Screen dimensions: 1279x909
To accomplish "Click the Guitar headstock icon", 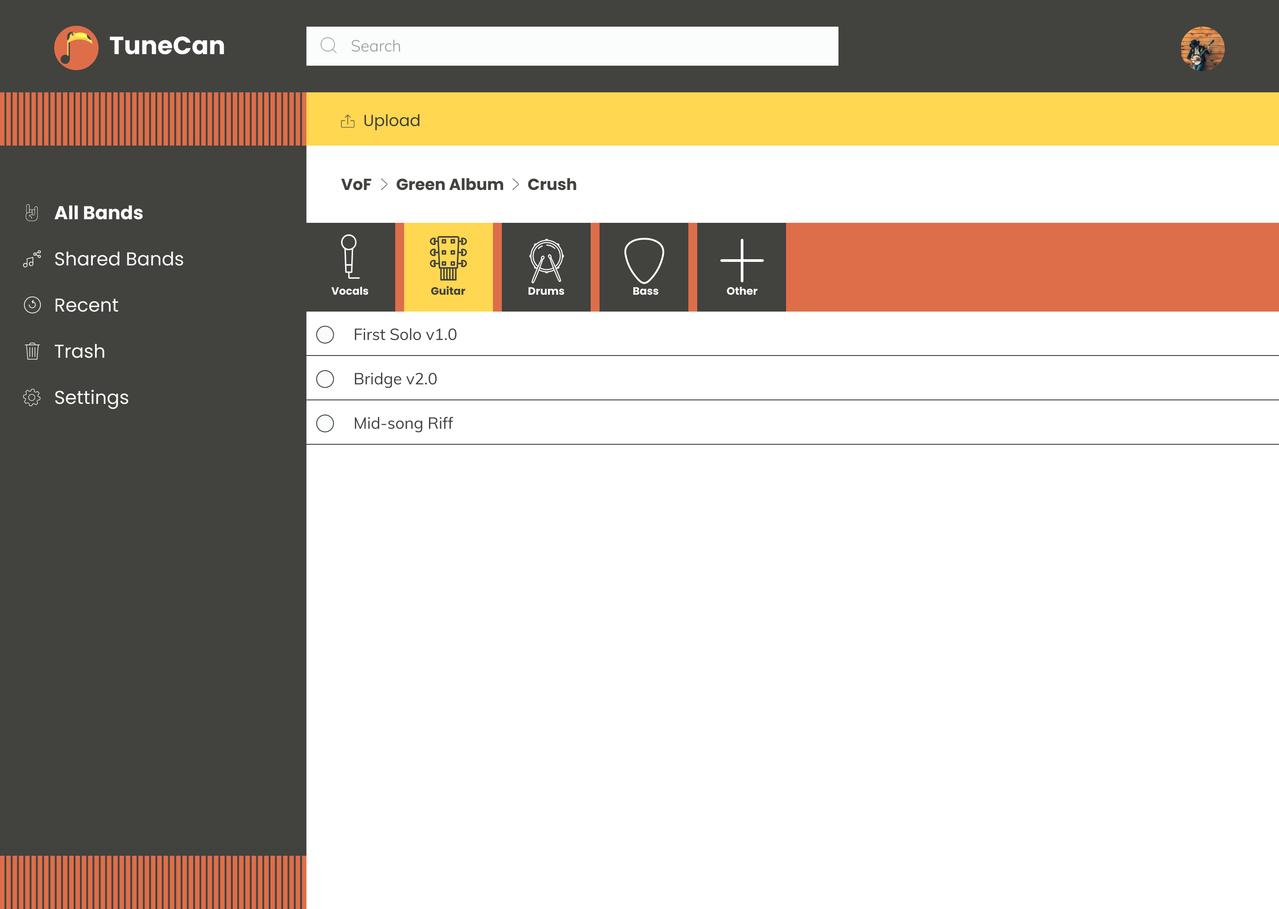I will [448, 258].
